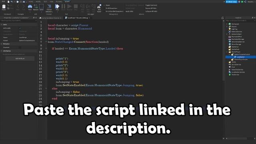Screen dimensions: 256x144
Task: Click the Format Selection icon
Action: pyautogui.click(x=49, y=6)
